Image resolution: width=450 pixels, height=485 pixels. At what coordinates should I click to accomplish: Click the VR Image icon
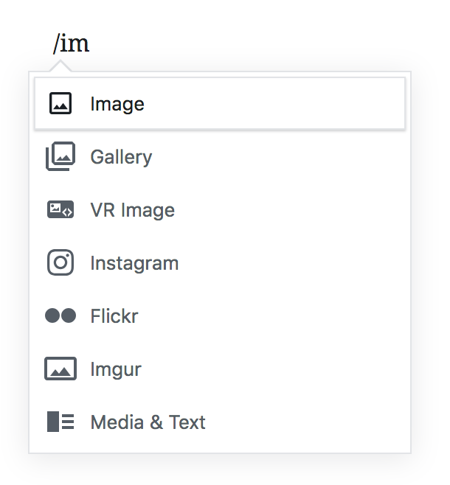click(x=60, y=210)
